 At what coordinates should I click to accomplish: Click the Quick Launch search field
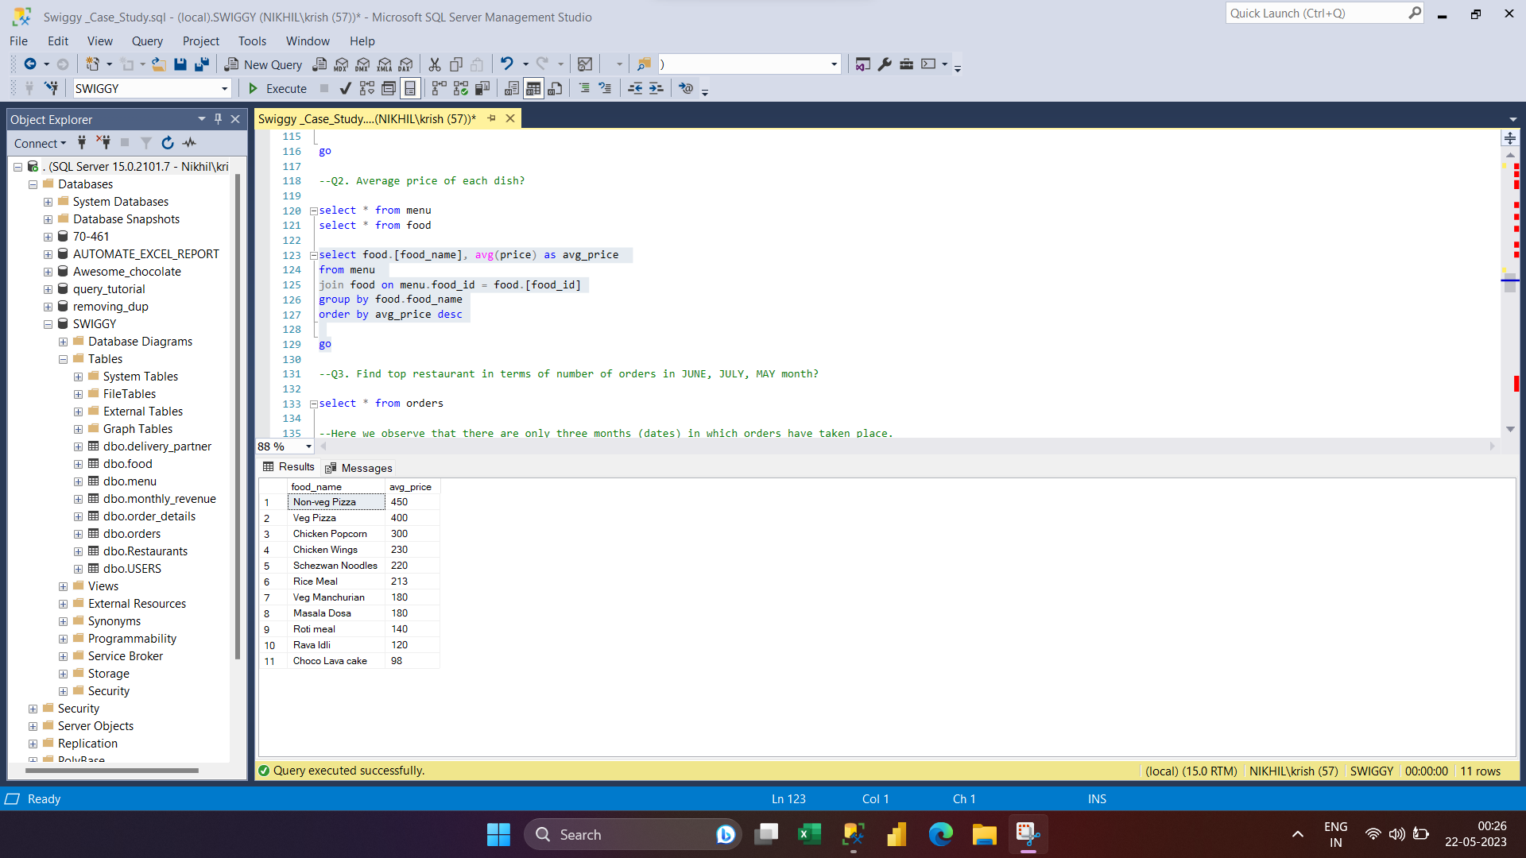[1325, 14]
